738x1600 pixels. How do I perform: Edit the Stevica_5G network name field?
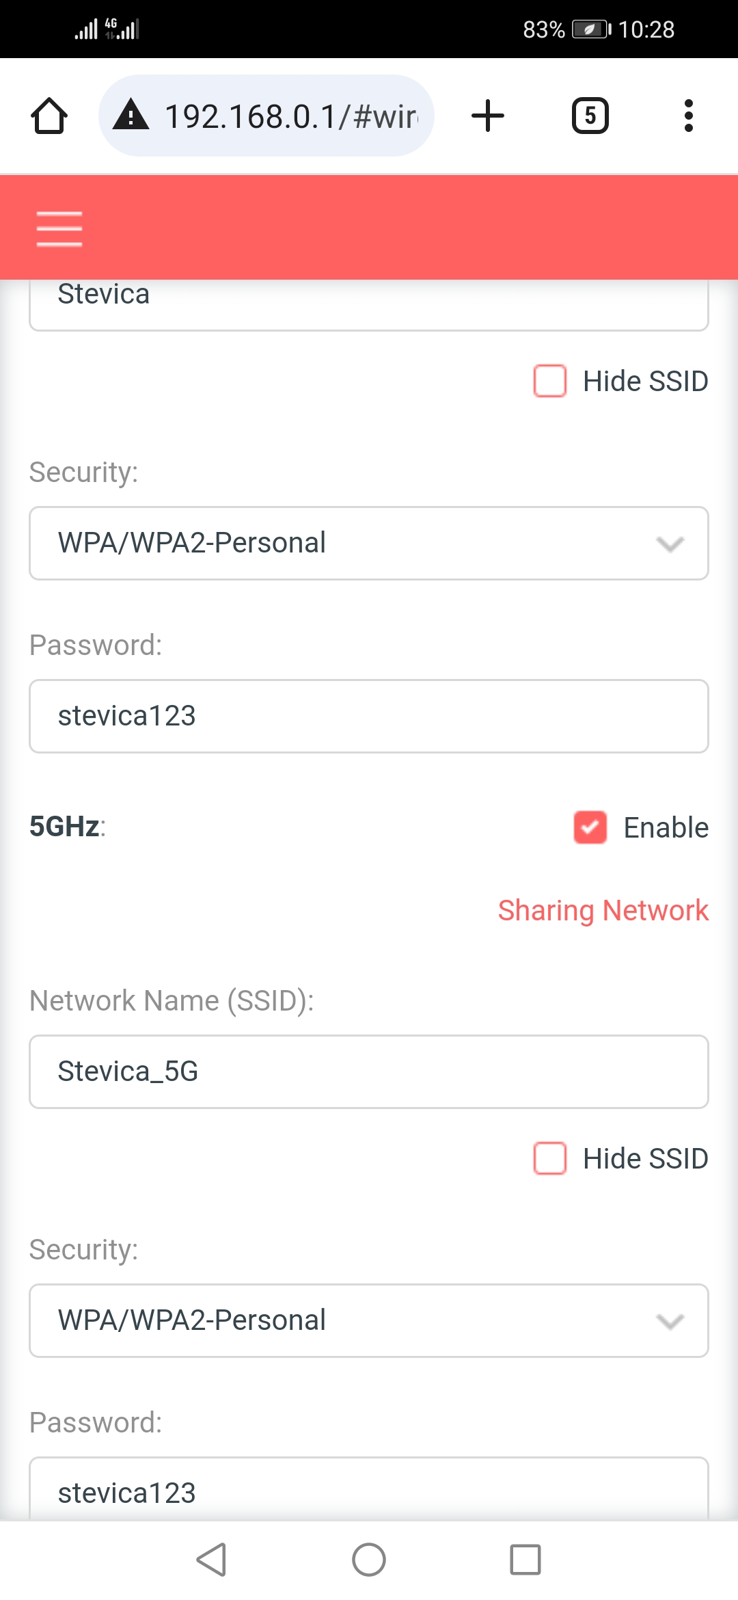click(x=369, y=1071)
